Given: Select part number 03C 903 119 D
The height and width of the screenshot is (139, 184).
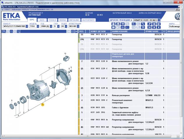Looking at the screenshot, I should [x=99, y=61].
